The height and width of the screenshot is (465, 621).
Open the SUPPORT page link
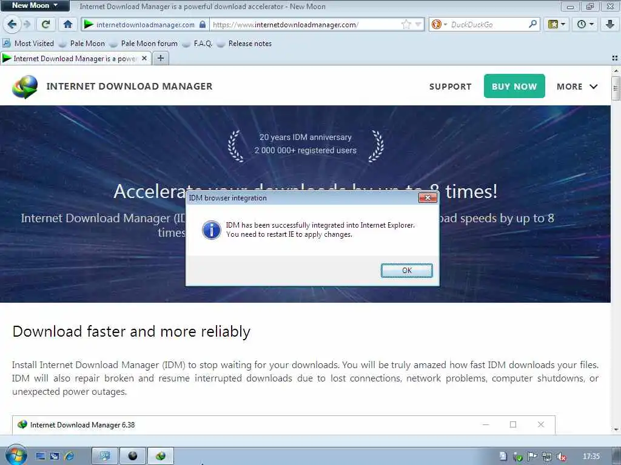tap(451, 87)
